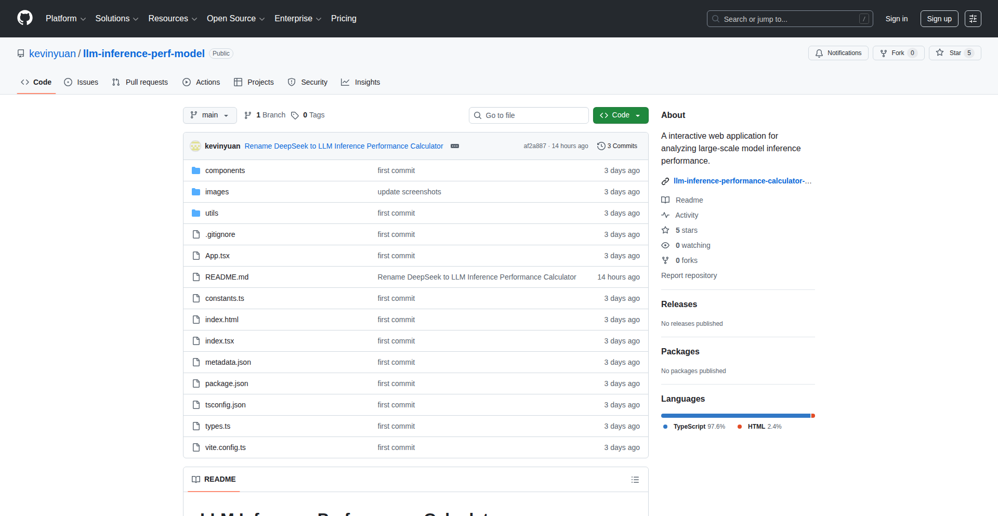This screenshot has height=516, width=998.
Task: Switch to the Pull requests tab
Action: 140,82
